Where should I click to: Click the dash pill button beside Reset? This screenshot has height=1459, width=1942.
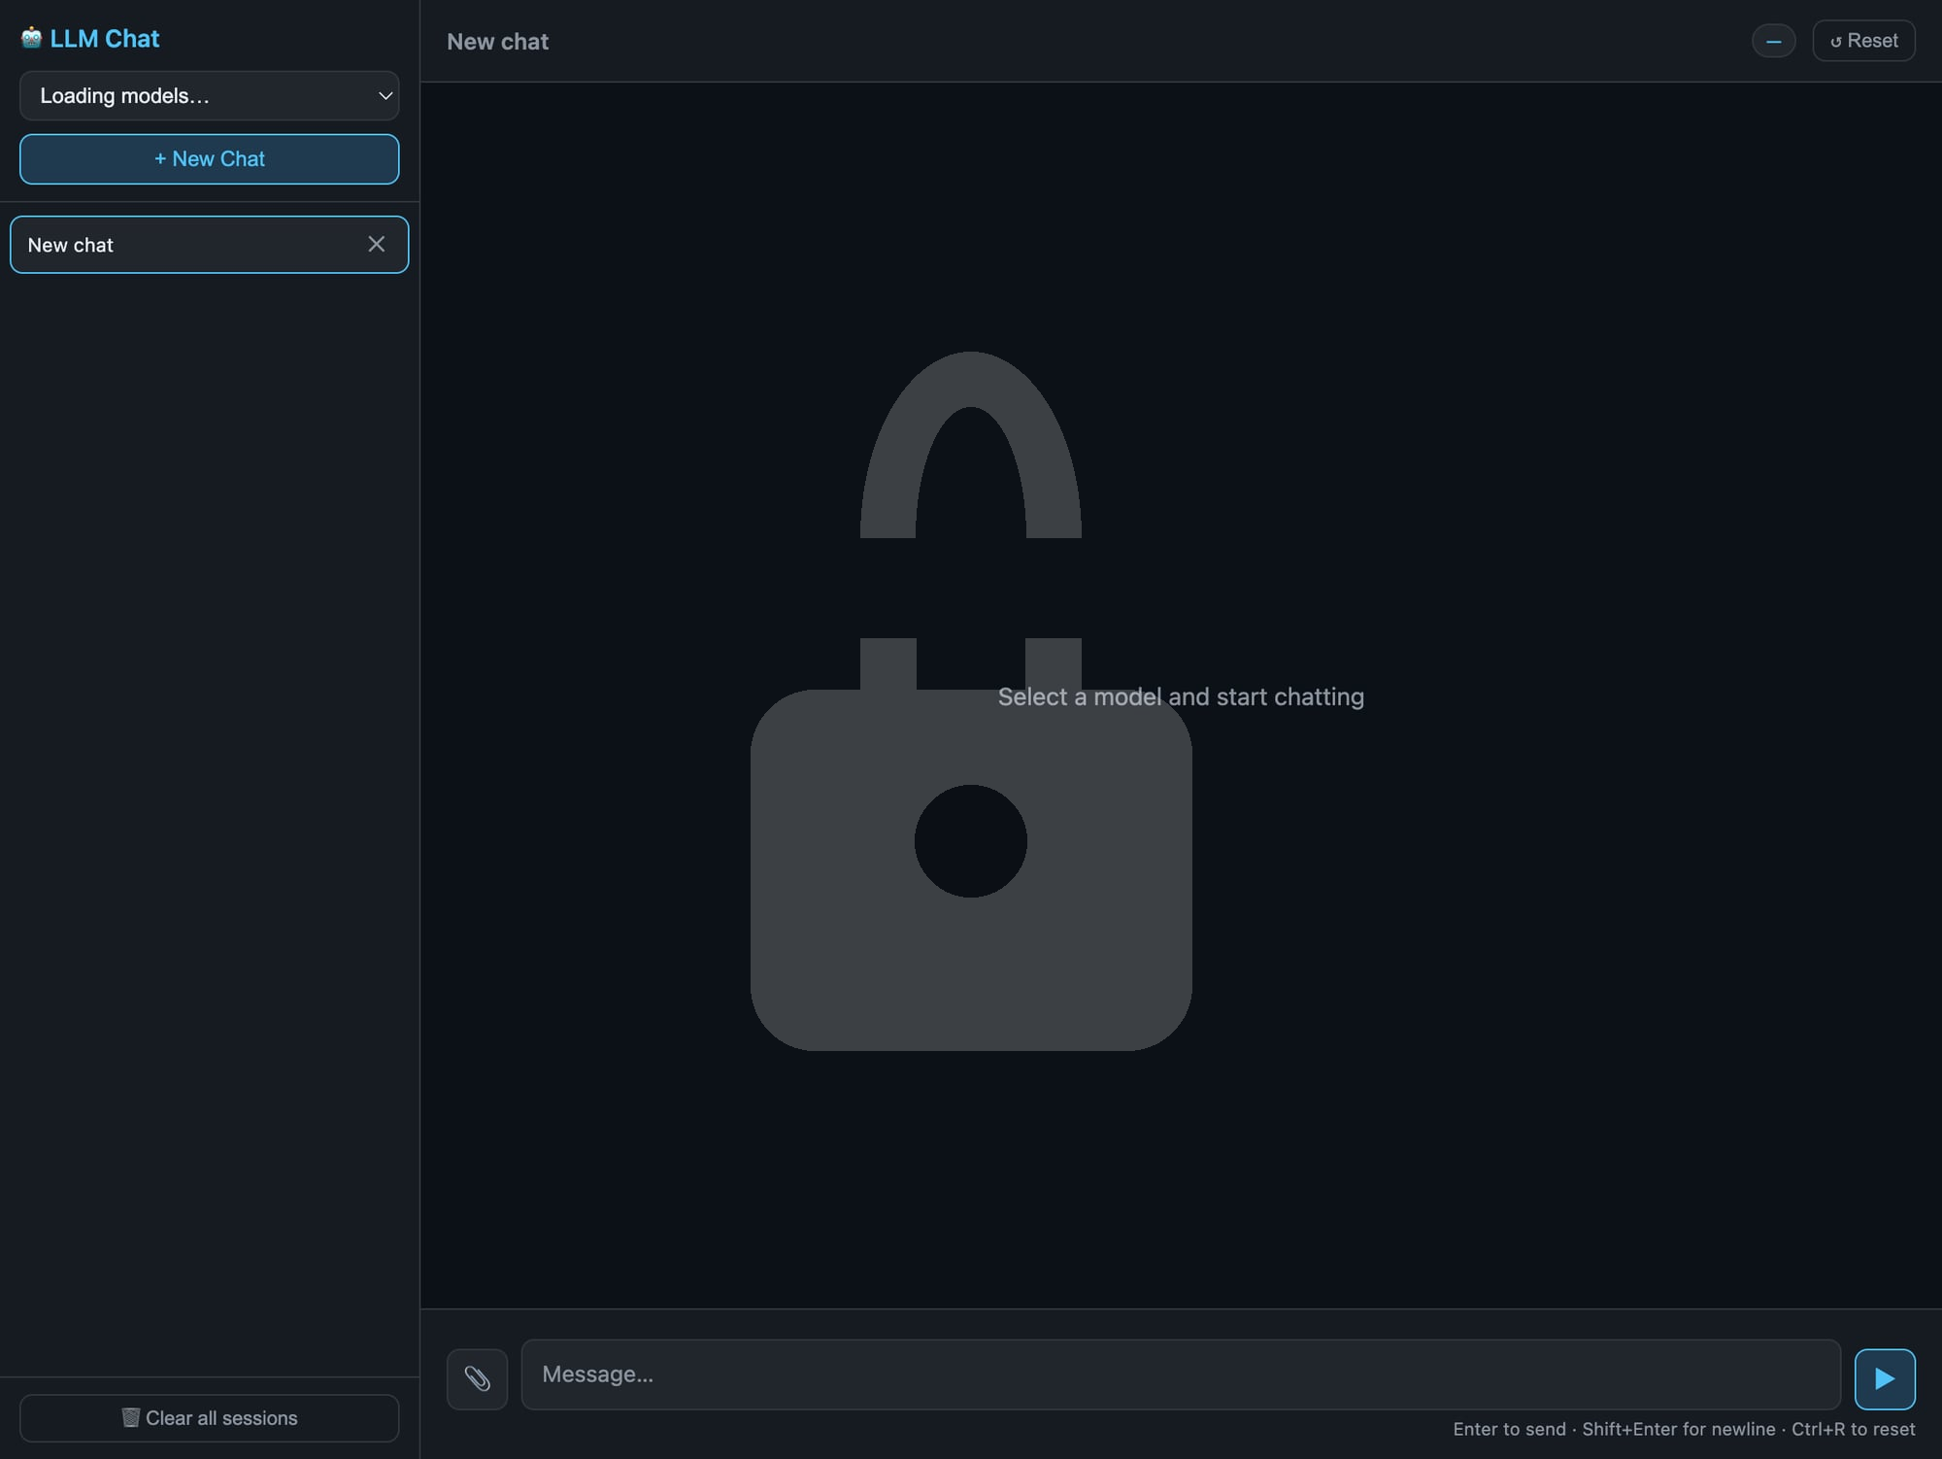[x=1773, y=41]
